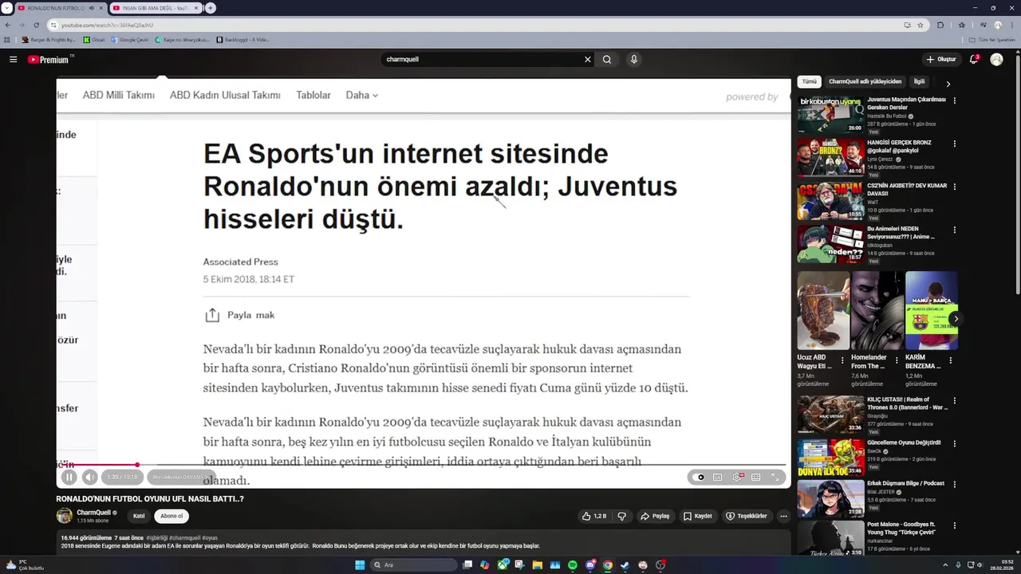
Task: Open browser extensions puzzle icon
Action: point(940,25)
